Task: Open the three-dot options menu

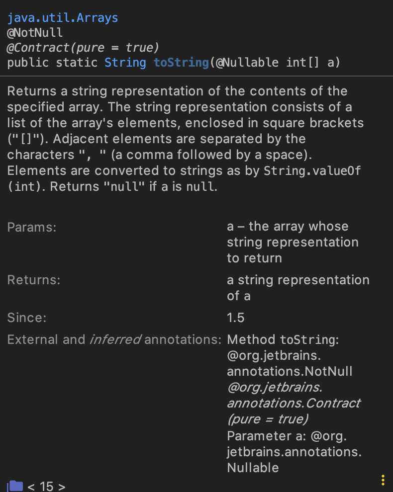Action: [x=383, y=480]
